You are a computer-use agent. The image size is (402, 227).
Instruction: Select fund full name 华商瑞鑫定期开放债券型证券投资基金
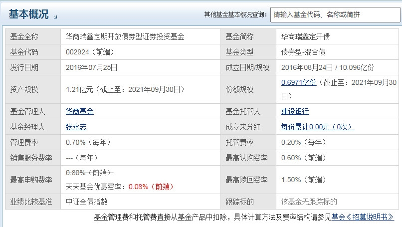coord(125,37)
